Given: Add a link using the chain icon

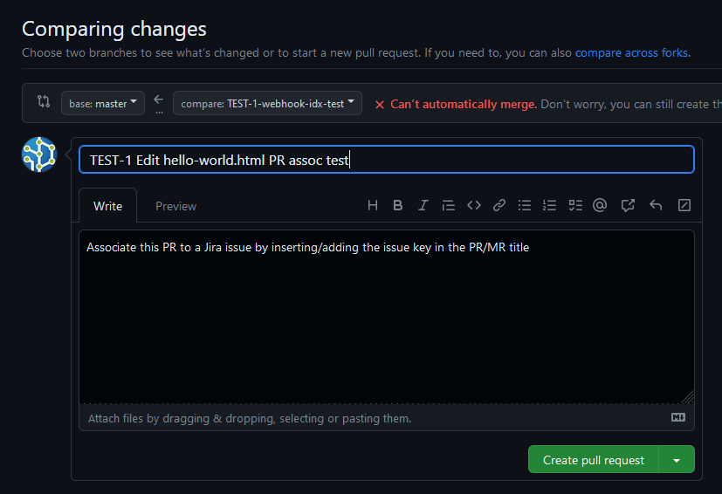Looking at the screenshot, I should [499, 206].
